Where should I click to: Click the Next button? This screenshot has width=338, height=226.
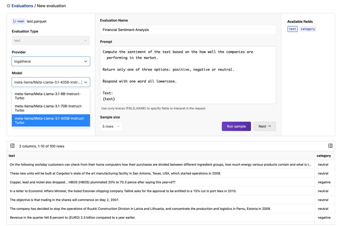264,126
